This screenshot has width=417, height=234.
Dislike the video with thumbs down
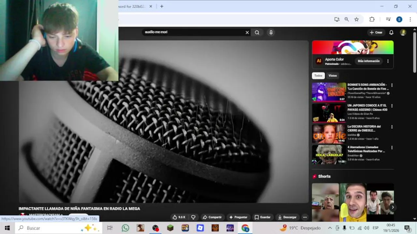[193, 217]
